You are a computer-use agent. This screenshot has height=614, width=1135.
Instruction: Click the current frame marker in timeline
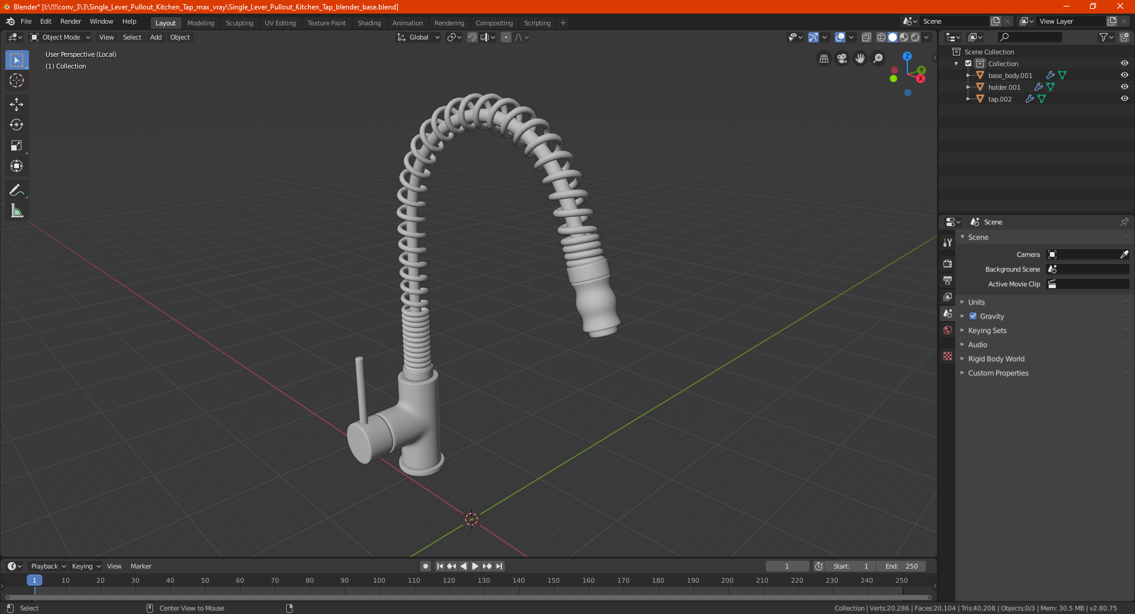coord(34,580)
